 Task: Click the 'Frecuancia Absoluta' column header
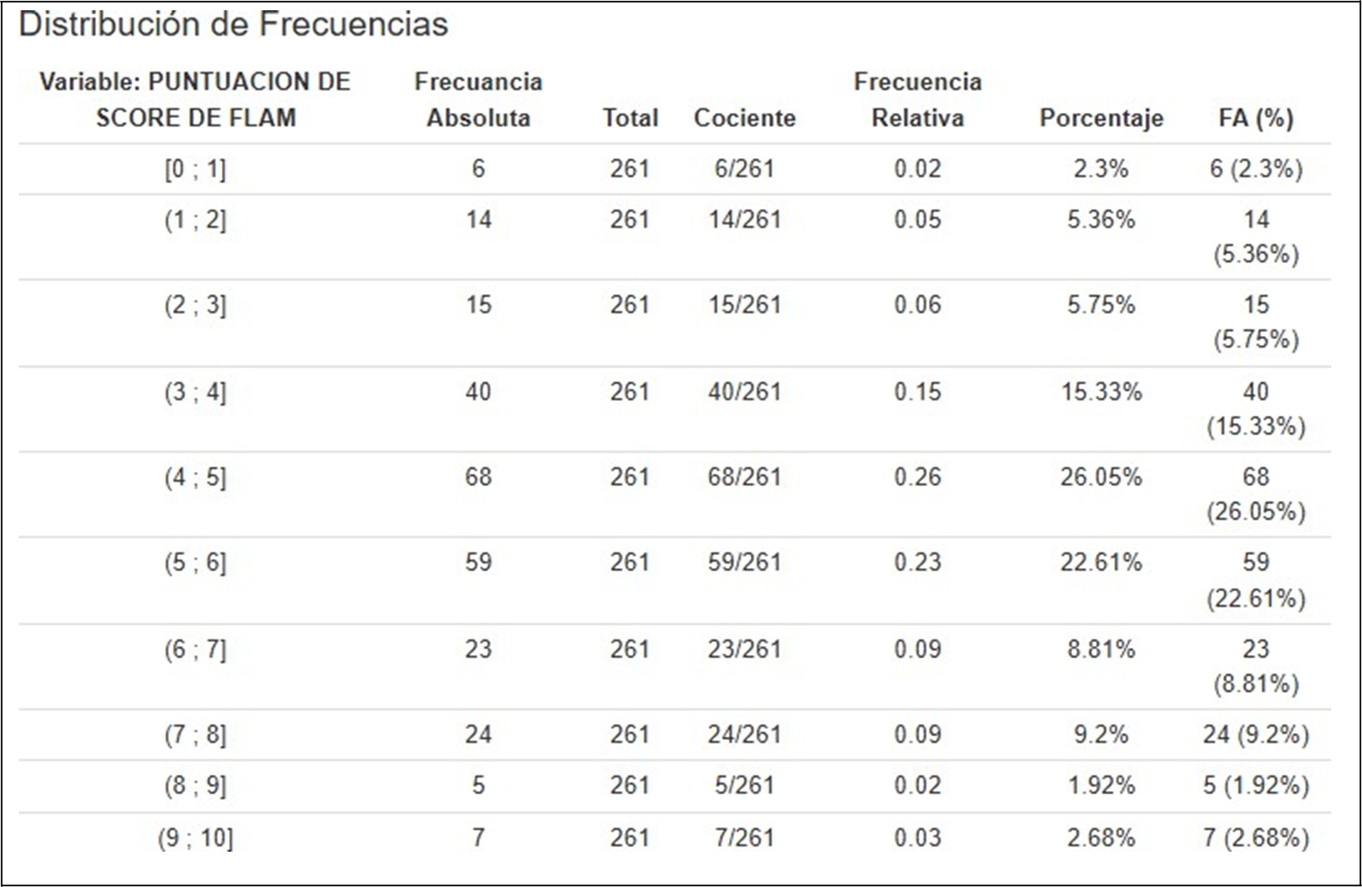478,99
